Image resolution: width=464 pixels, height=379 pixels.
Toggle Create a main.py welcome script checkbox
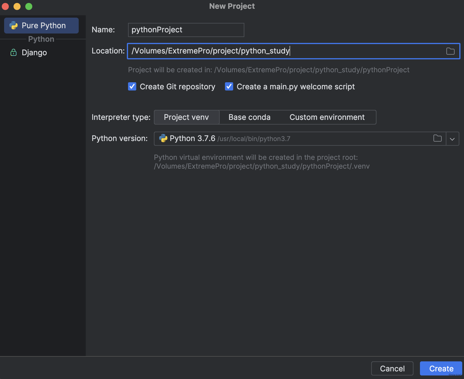coord(229,87)
